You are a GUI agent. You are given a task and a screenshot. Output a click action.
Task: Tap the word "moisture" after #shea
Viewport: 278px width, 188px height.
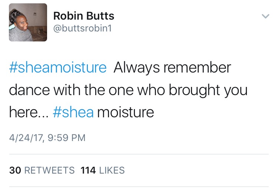125,112
